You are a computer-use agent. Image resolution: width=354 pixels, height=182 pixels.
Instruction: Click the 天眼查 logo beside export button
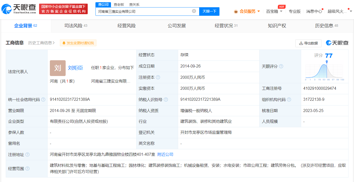pyautogui.click(x=337, y=43)
